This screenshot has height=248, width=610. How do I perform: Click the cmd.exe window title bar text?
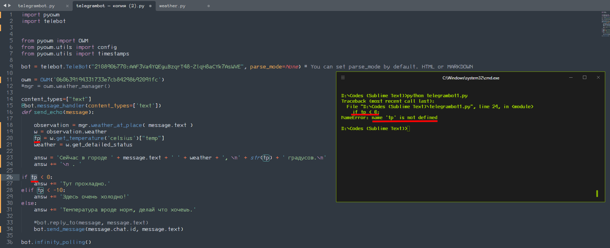(471, 78)
